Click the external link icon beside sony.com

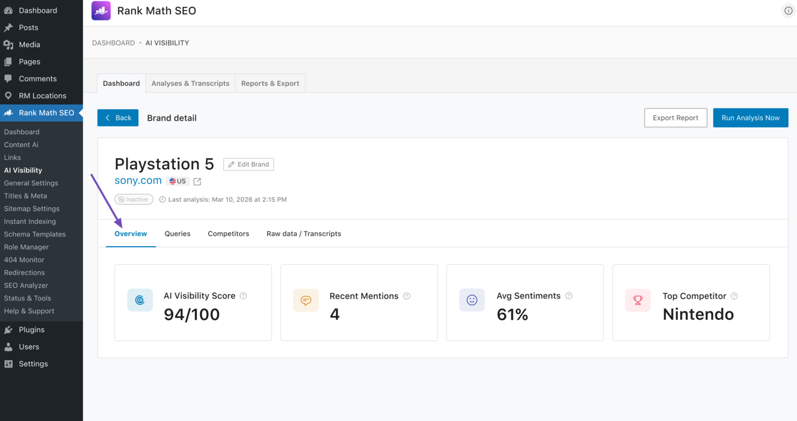click(198, 181)
